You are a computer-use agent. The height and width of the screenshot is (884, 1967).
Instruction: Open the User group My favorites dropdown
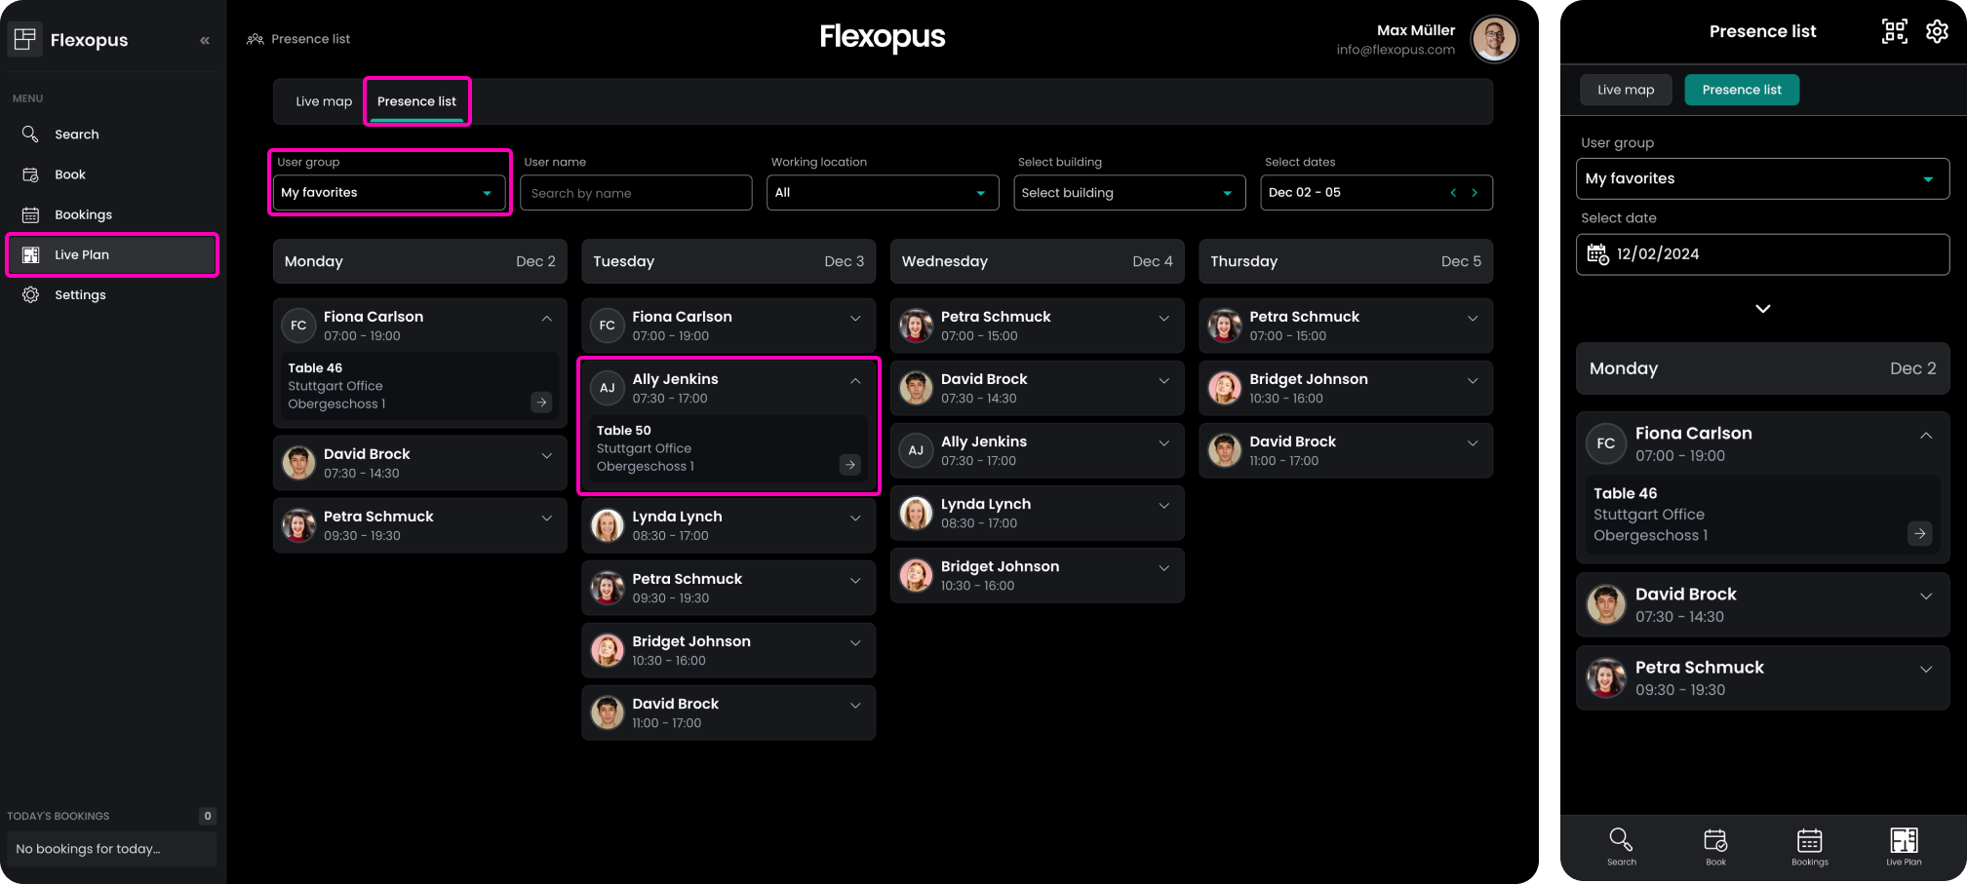(x=388, y=193)
